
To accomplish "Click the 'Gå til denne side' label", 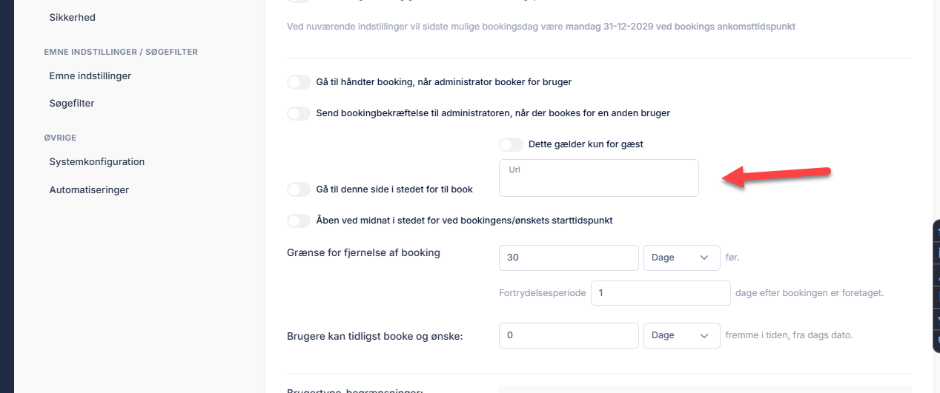I will [x=394, y=189].
